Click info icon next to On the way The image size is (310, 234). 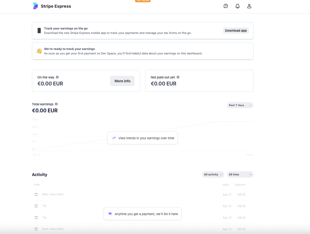[x=57, y=77]
